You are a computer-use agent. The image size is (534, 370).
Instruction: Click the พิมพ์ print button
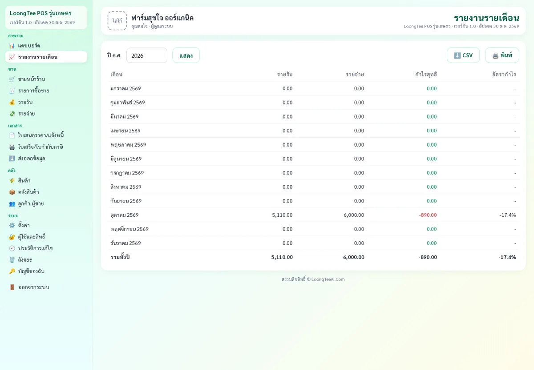click(502, 56)
